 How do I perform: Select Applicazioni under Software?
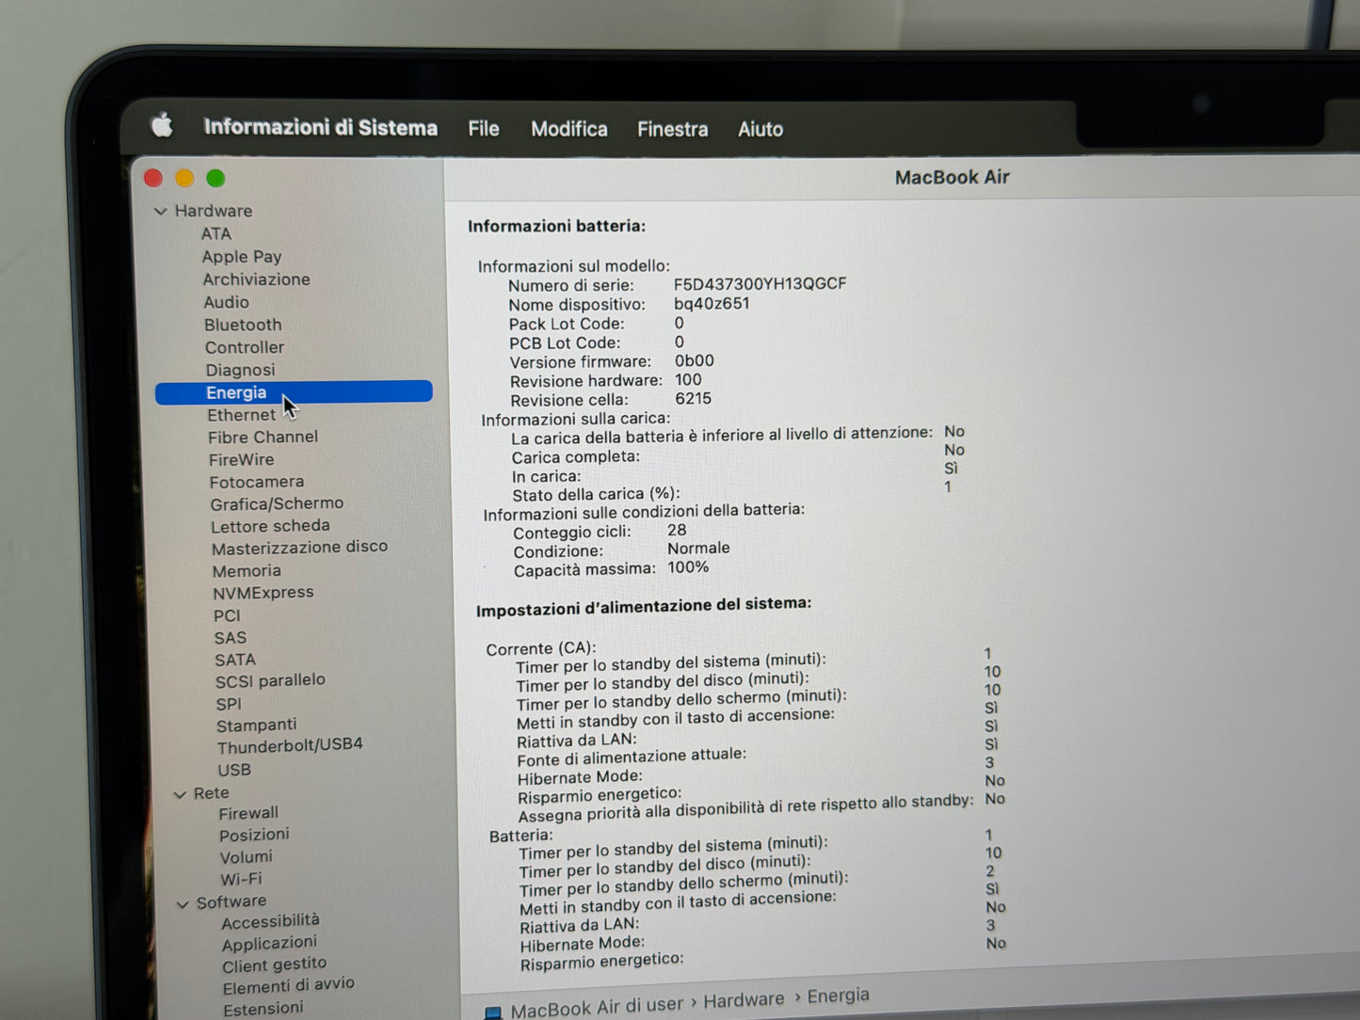pos(269,944)
